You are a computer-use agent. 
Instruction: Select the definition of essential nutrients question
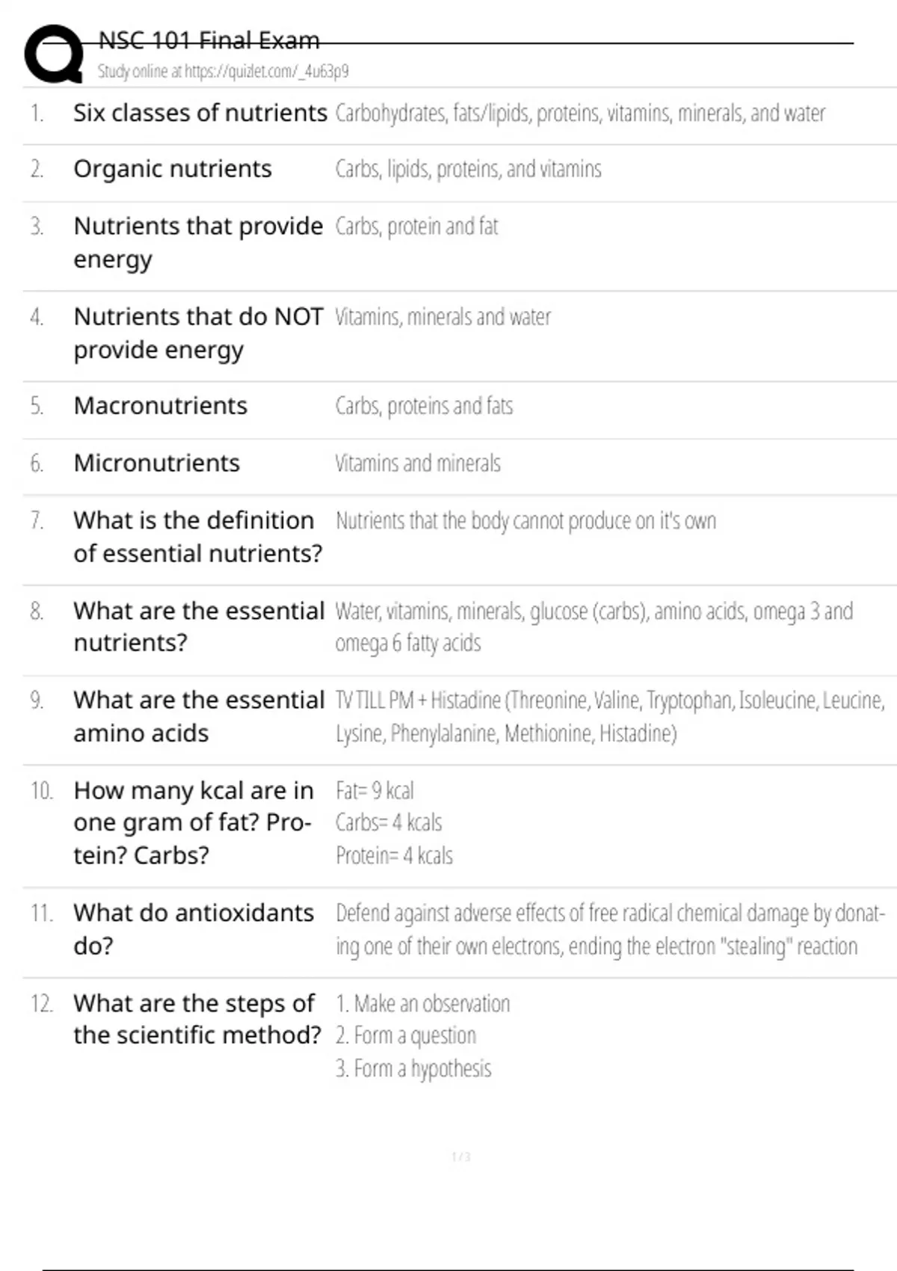pos(197,537)
